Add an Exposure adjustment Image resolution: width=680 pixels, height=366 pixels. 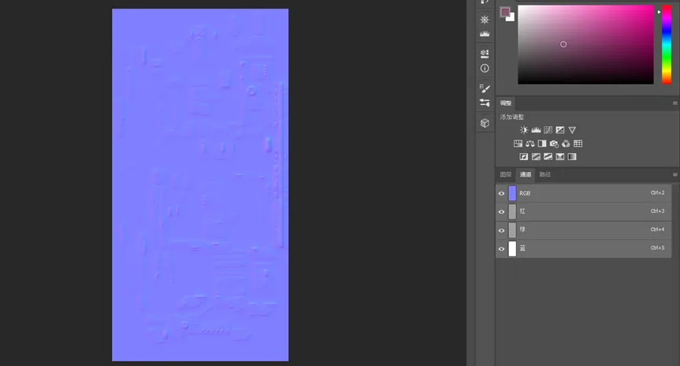coord(560,130)
